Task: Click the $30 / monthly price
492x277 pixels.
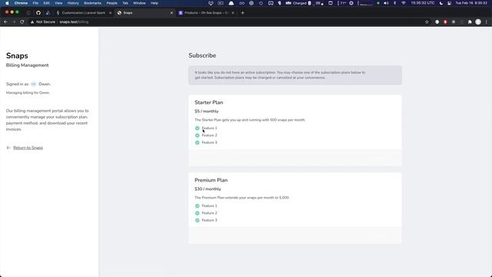Action: click(x=208, y=189)
